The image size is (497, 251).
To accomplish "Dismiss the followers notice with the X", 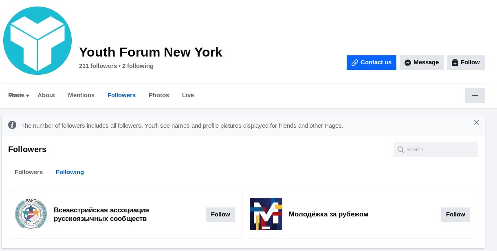I will 477,122.
